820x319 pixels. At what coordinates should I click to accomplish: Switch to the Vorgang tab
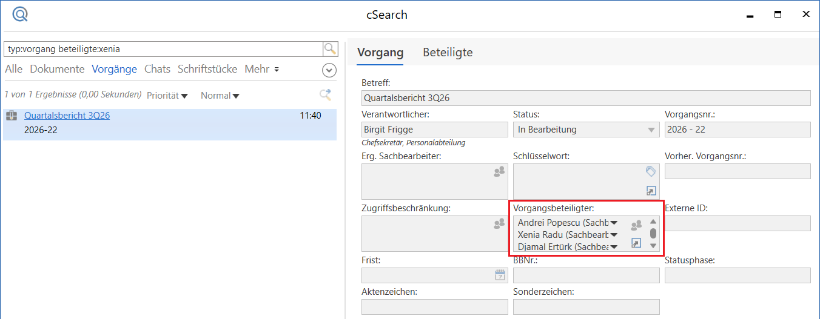point(380,53)
